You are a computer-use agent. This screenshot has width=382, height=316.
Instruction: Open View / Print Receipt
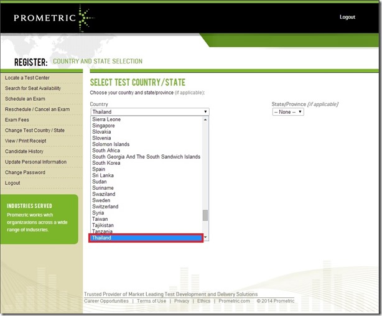(x=26, y=141)
